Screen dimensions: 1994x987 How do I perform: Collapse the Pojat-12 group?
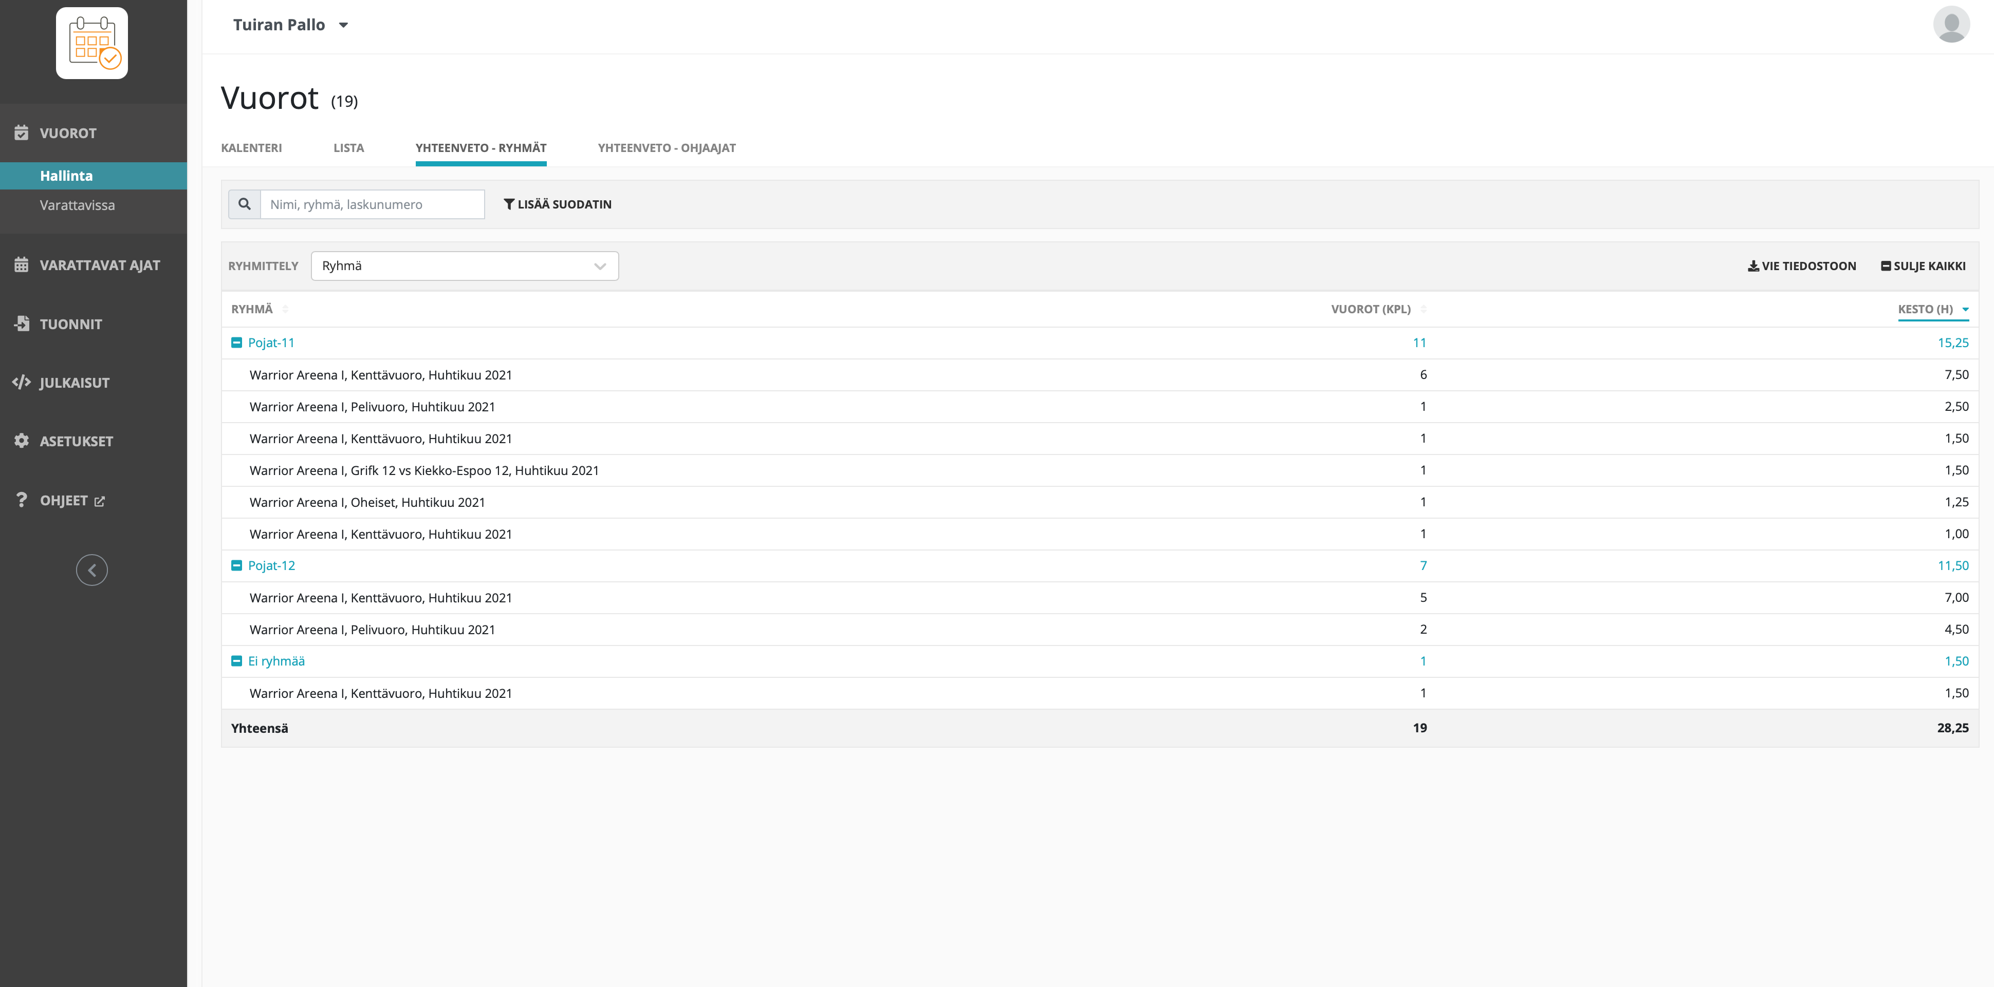(237, 565)
